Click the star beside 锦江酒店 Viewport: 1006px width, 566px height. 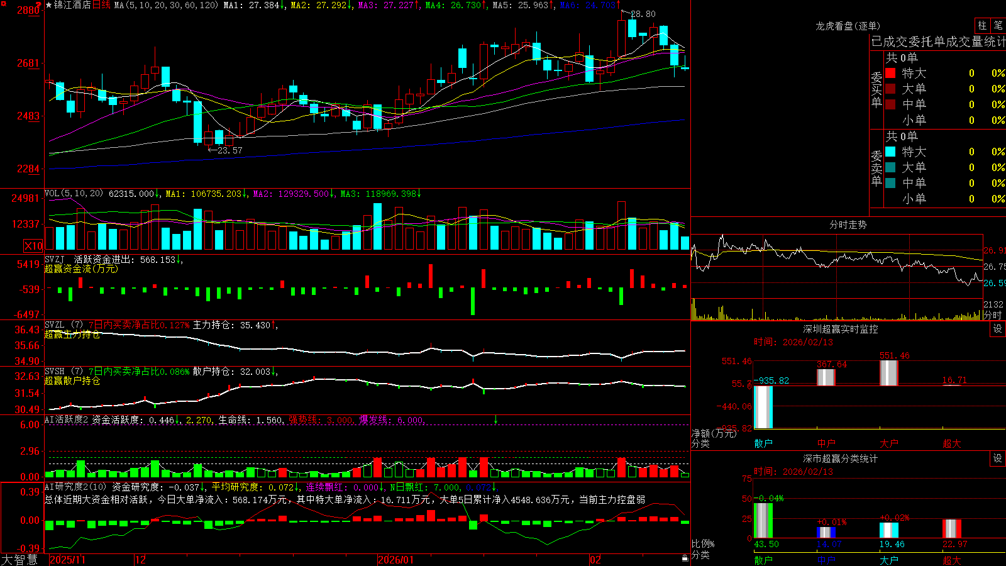[x=48, y=5]
